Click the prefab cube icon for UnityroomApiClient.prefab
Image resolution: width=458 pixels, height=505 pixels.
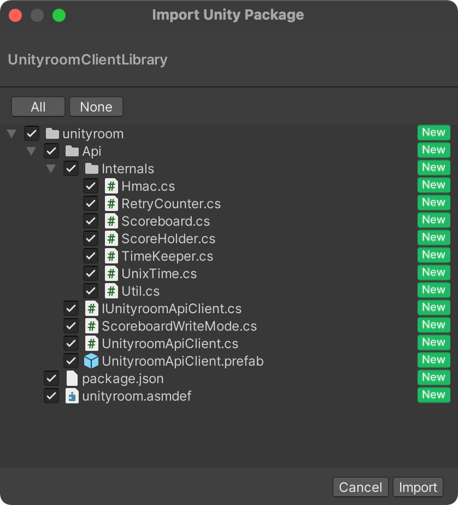(90, 361)
